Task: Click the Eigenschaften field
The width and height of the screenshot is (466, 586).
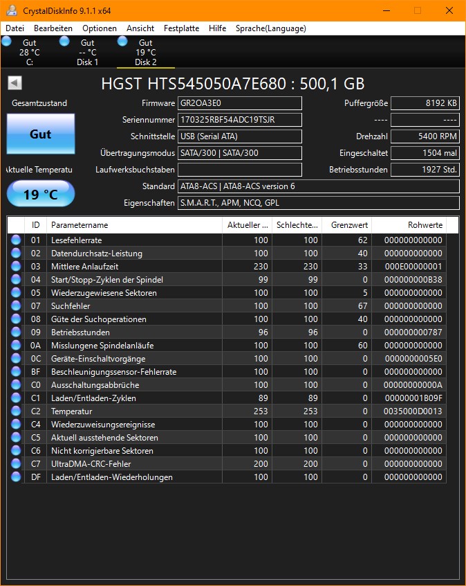Action: pos(318,203)
